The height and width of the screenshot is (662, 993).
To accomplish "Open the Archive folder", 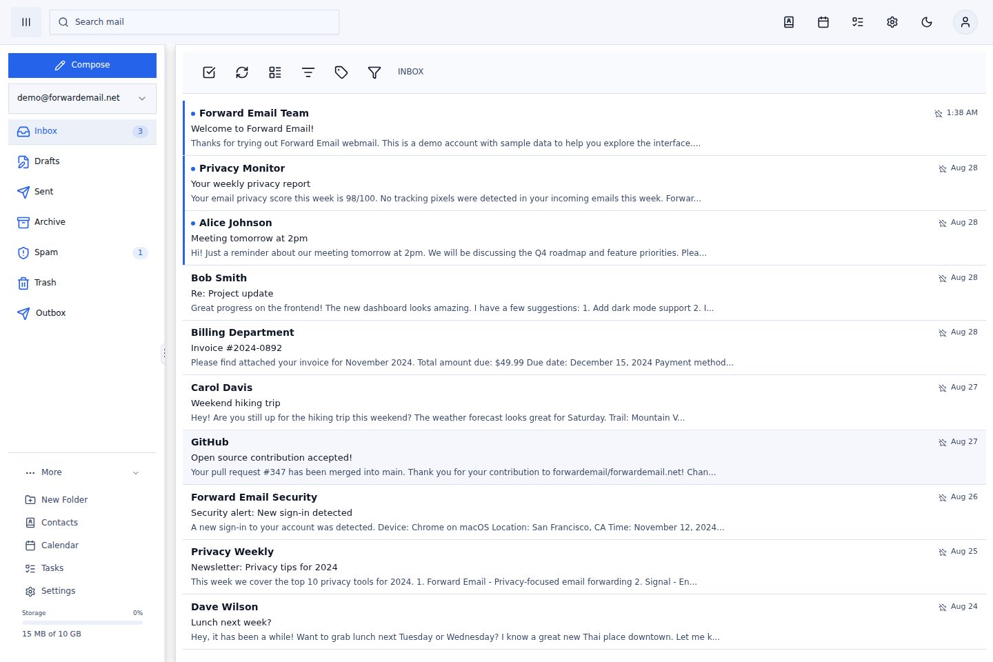I will point(82,223).
